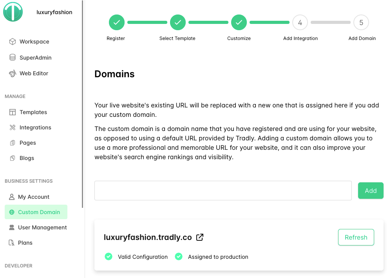Select the completed Register step circle
This screenshot has width=391, height=278.
pos(116,23)
